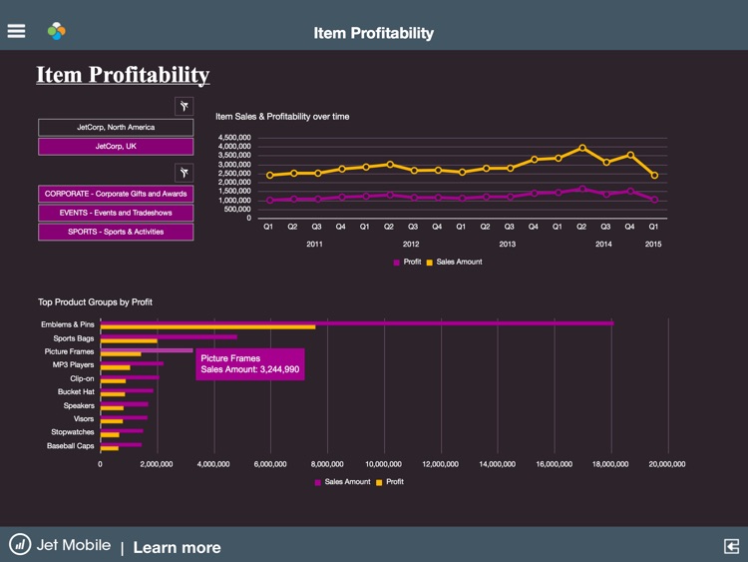This screenshot has width=748, height=562.
Task: Clear the product category filter icon
Action: 184,173
